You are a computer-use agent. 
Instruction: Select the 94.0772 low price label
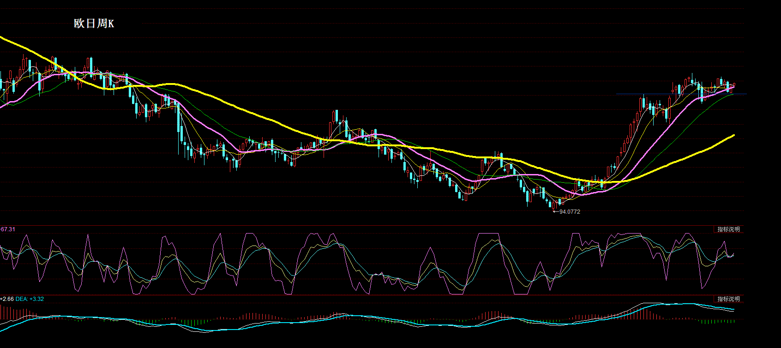[x=570, y=212]
